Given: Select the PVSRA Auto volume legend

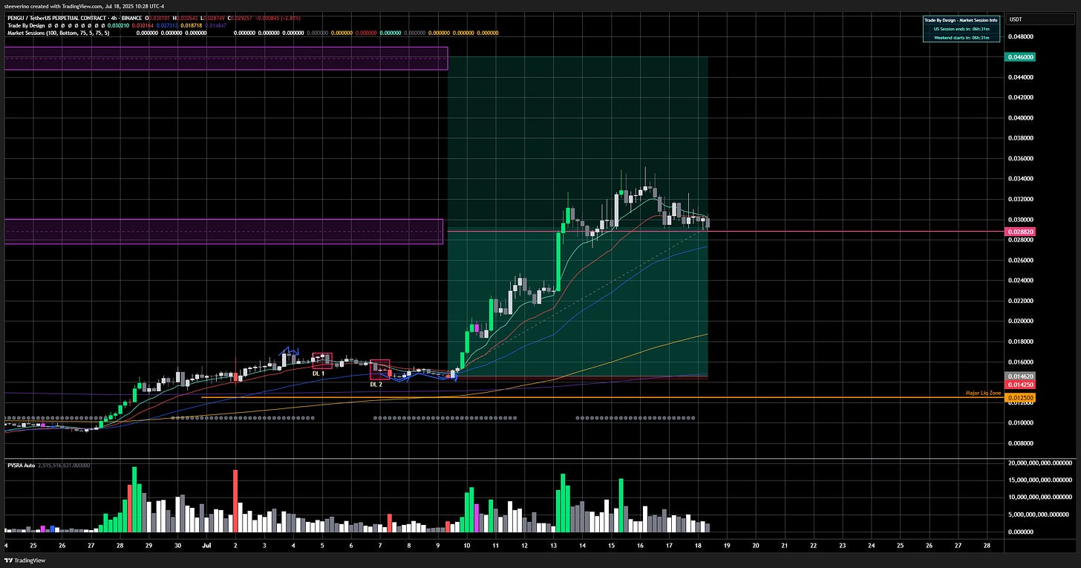Looking at the screenshot, I should [x=22, y=465].
